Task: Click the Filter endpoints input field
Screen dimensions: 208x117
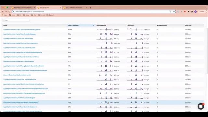Action: click(16, 20)
